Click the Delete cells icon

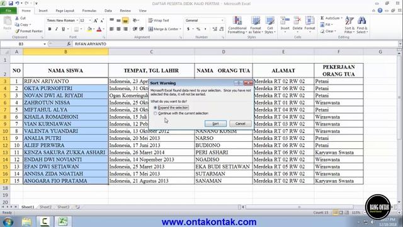[x=297, y=21]
